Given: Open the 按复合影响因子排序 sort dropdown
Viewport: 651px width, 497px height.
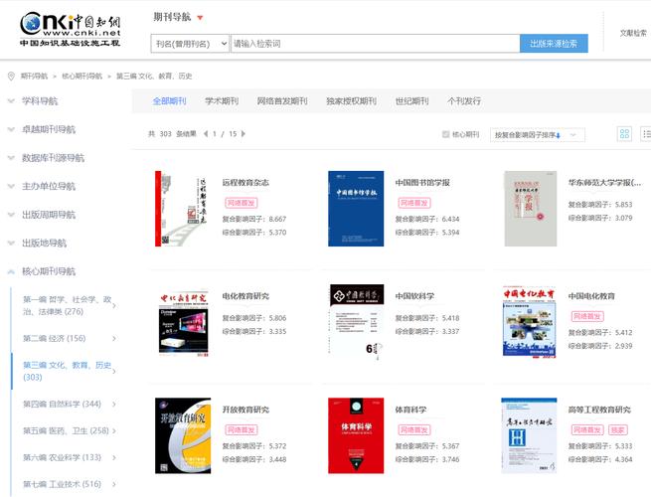Looking at the screenshot, I should pos(538,135).
